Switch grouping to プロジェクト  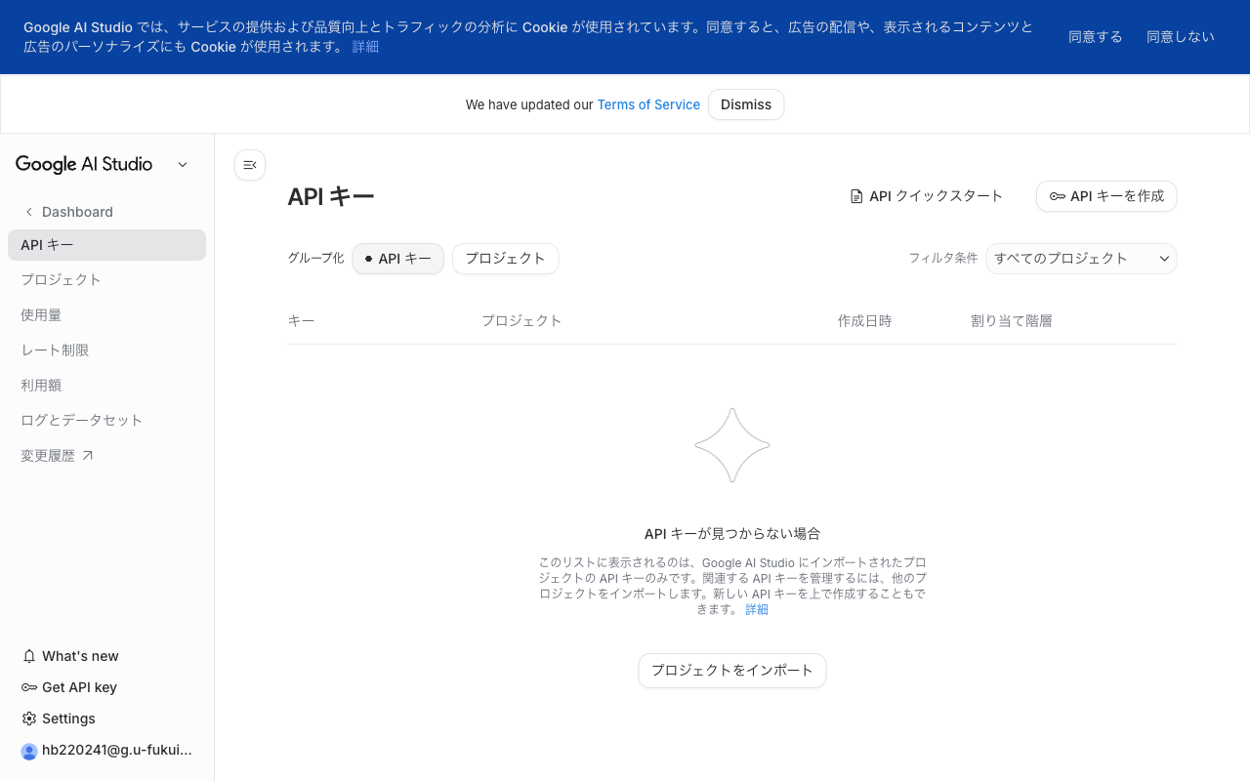505,258
